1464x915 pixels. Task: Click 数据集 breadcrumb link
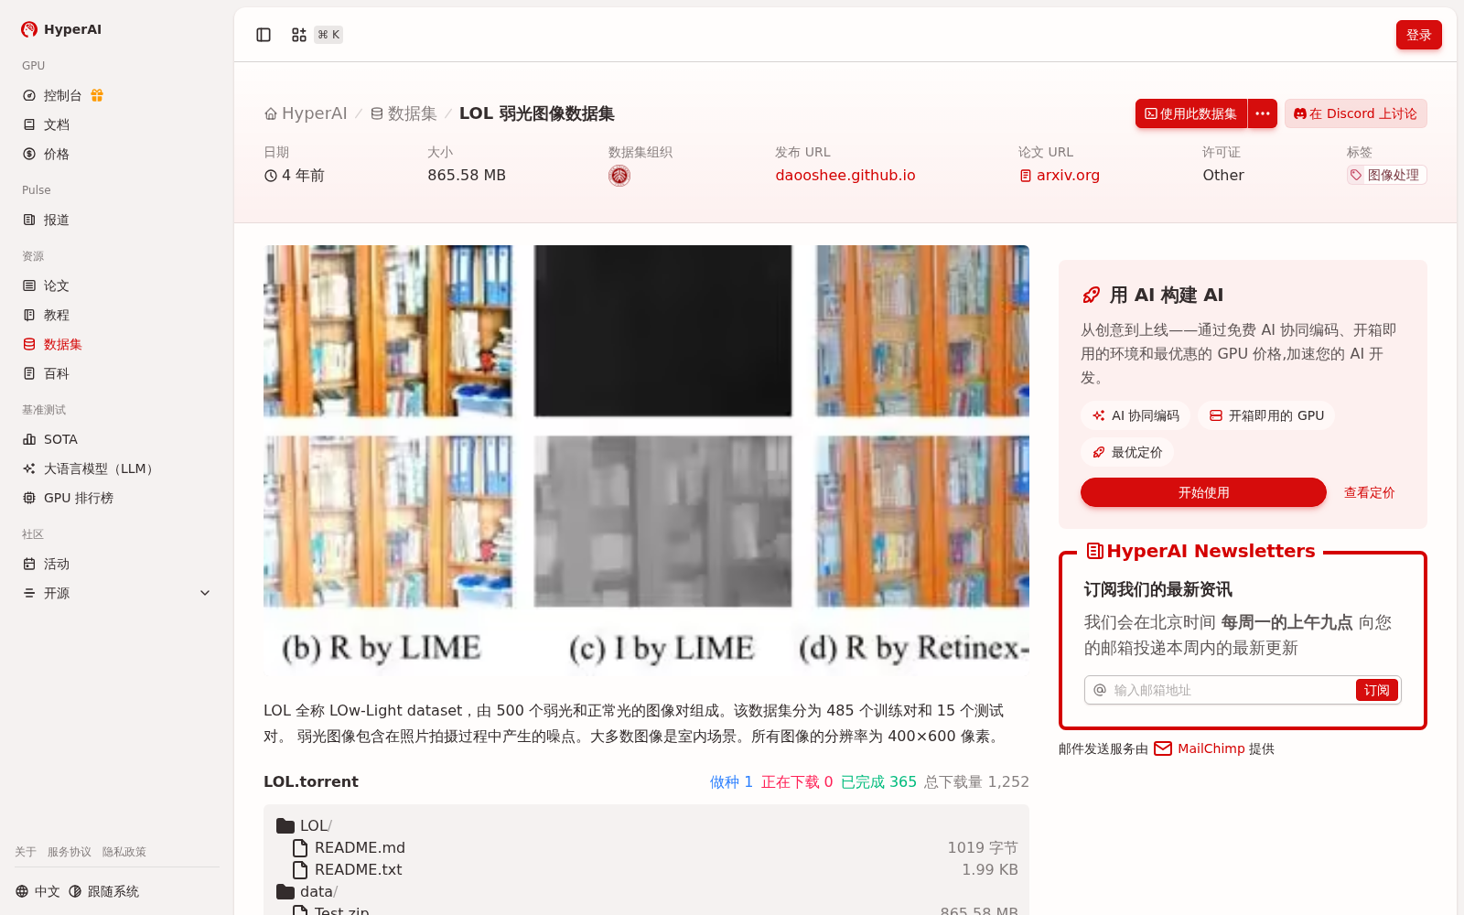tap(404, 113)
